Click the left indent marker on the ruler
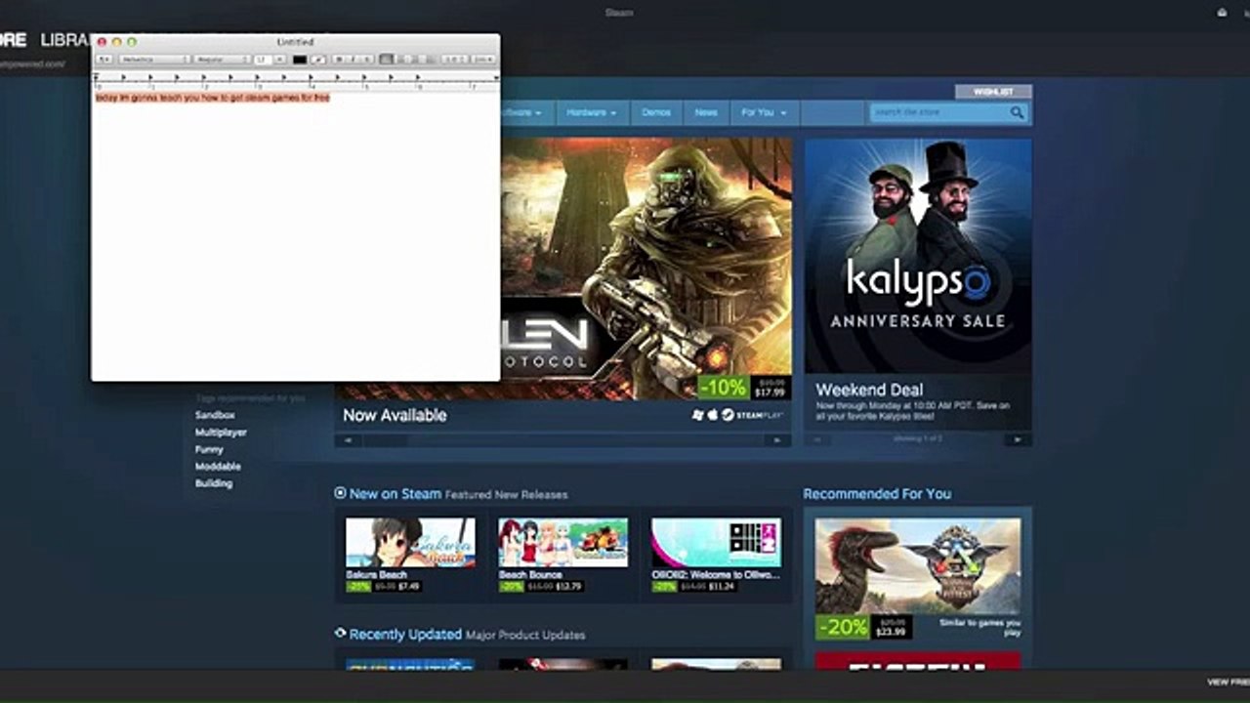 [x=98, y=77]
